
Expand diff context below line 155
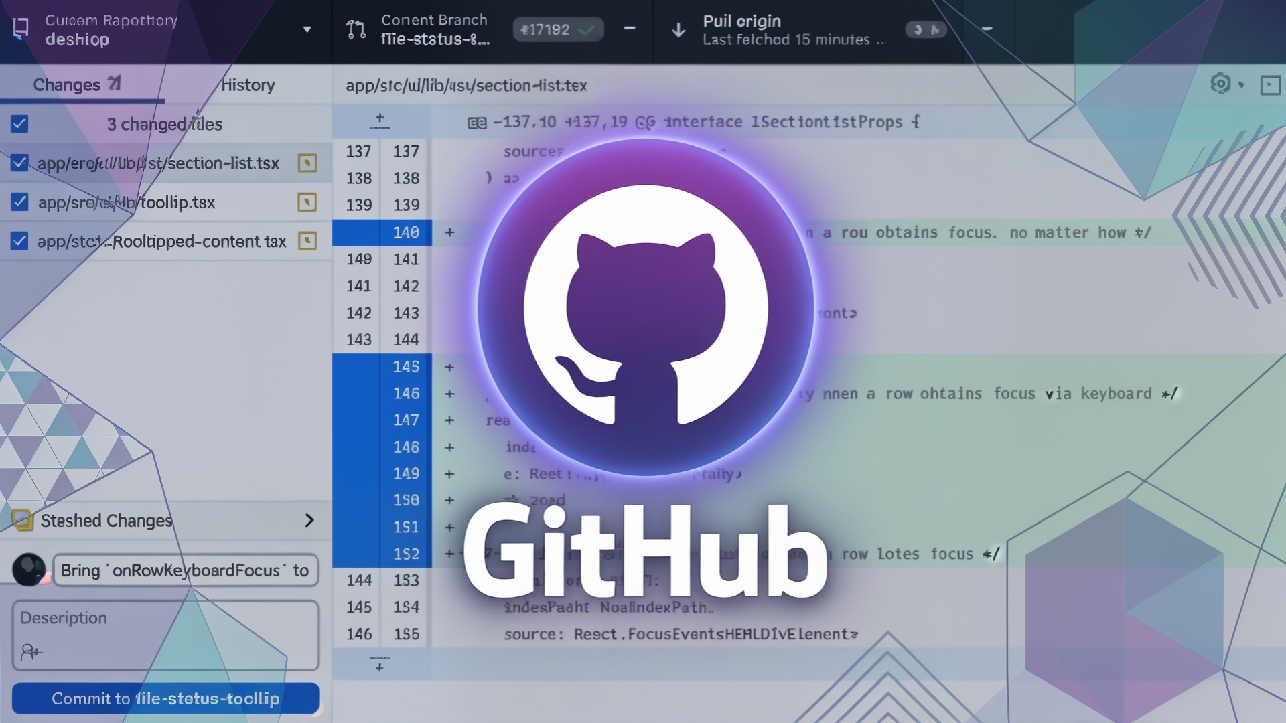point(380,664)
